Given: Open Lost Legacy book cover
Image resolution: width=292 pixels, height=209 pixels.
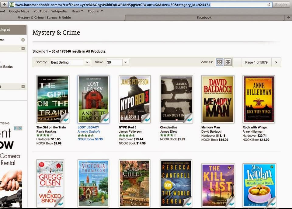Looking at the screenshot, I should [x=93, y=99].
